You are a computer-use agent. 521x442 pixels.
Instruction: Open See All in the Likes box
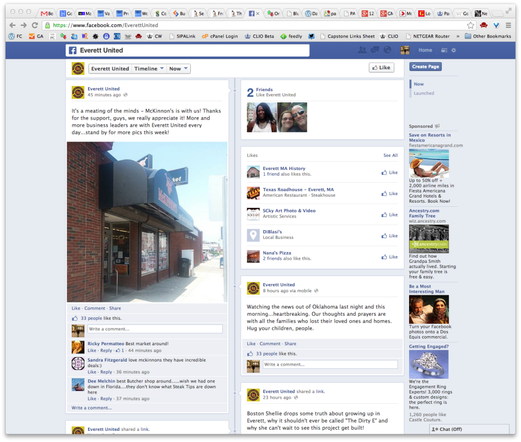(x=390, y=155)
